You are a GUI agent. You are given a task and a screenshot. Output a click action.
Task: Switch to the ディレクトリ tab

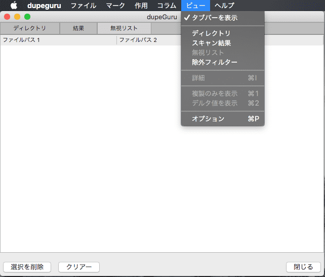pos(30,28)
